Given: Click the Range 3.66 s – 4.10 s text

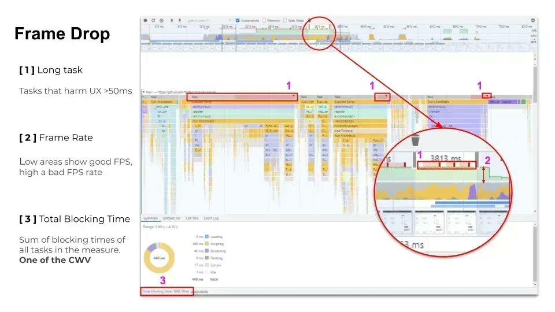Looking at the screenshot, I should [x=160, y=226].
